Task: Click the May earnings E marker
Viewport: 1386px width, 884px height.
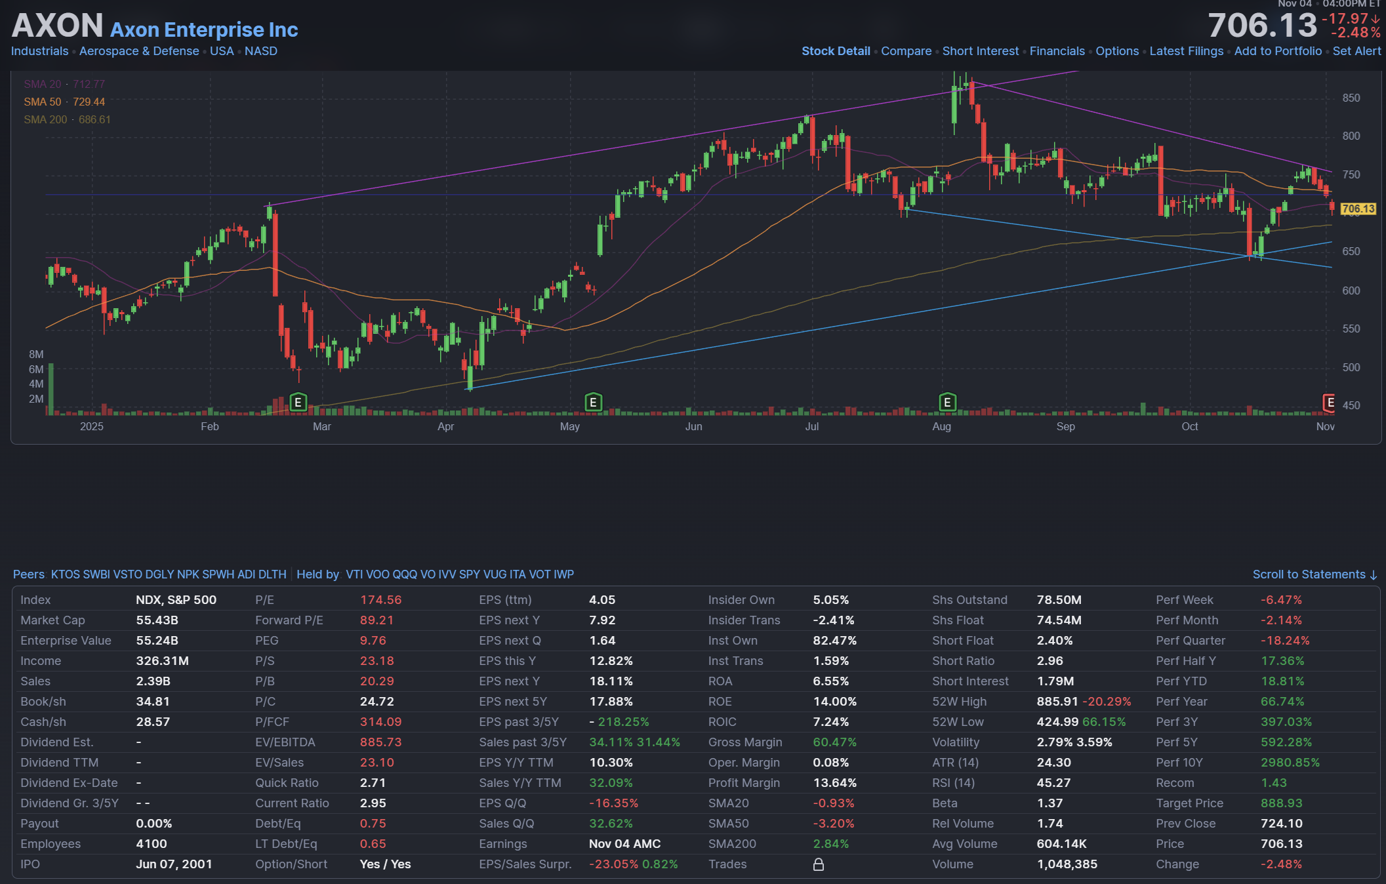Action: (593, 402)
